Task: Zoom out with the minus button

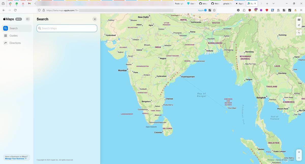Action: [299, 158]
